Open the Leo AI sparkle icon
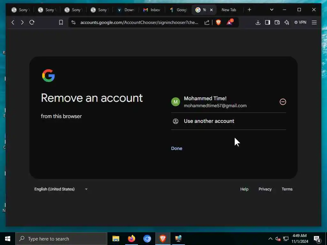Screen dimensions: 327x245 point(287,22)
